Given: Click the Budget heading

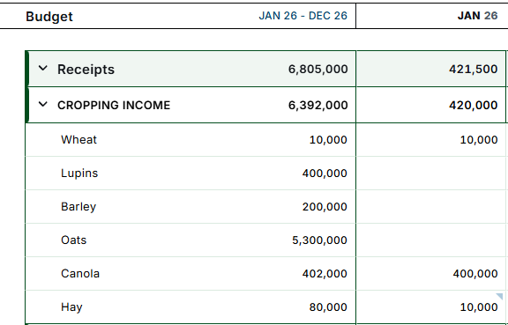Looking at the screenshot, I should click(49, 16).
